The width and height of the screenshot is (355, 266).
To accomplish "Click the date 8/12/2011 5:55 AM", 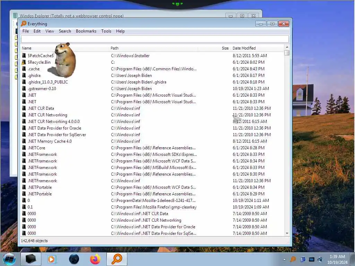I will point(250,56).
